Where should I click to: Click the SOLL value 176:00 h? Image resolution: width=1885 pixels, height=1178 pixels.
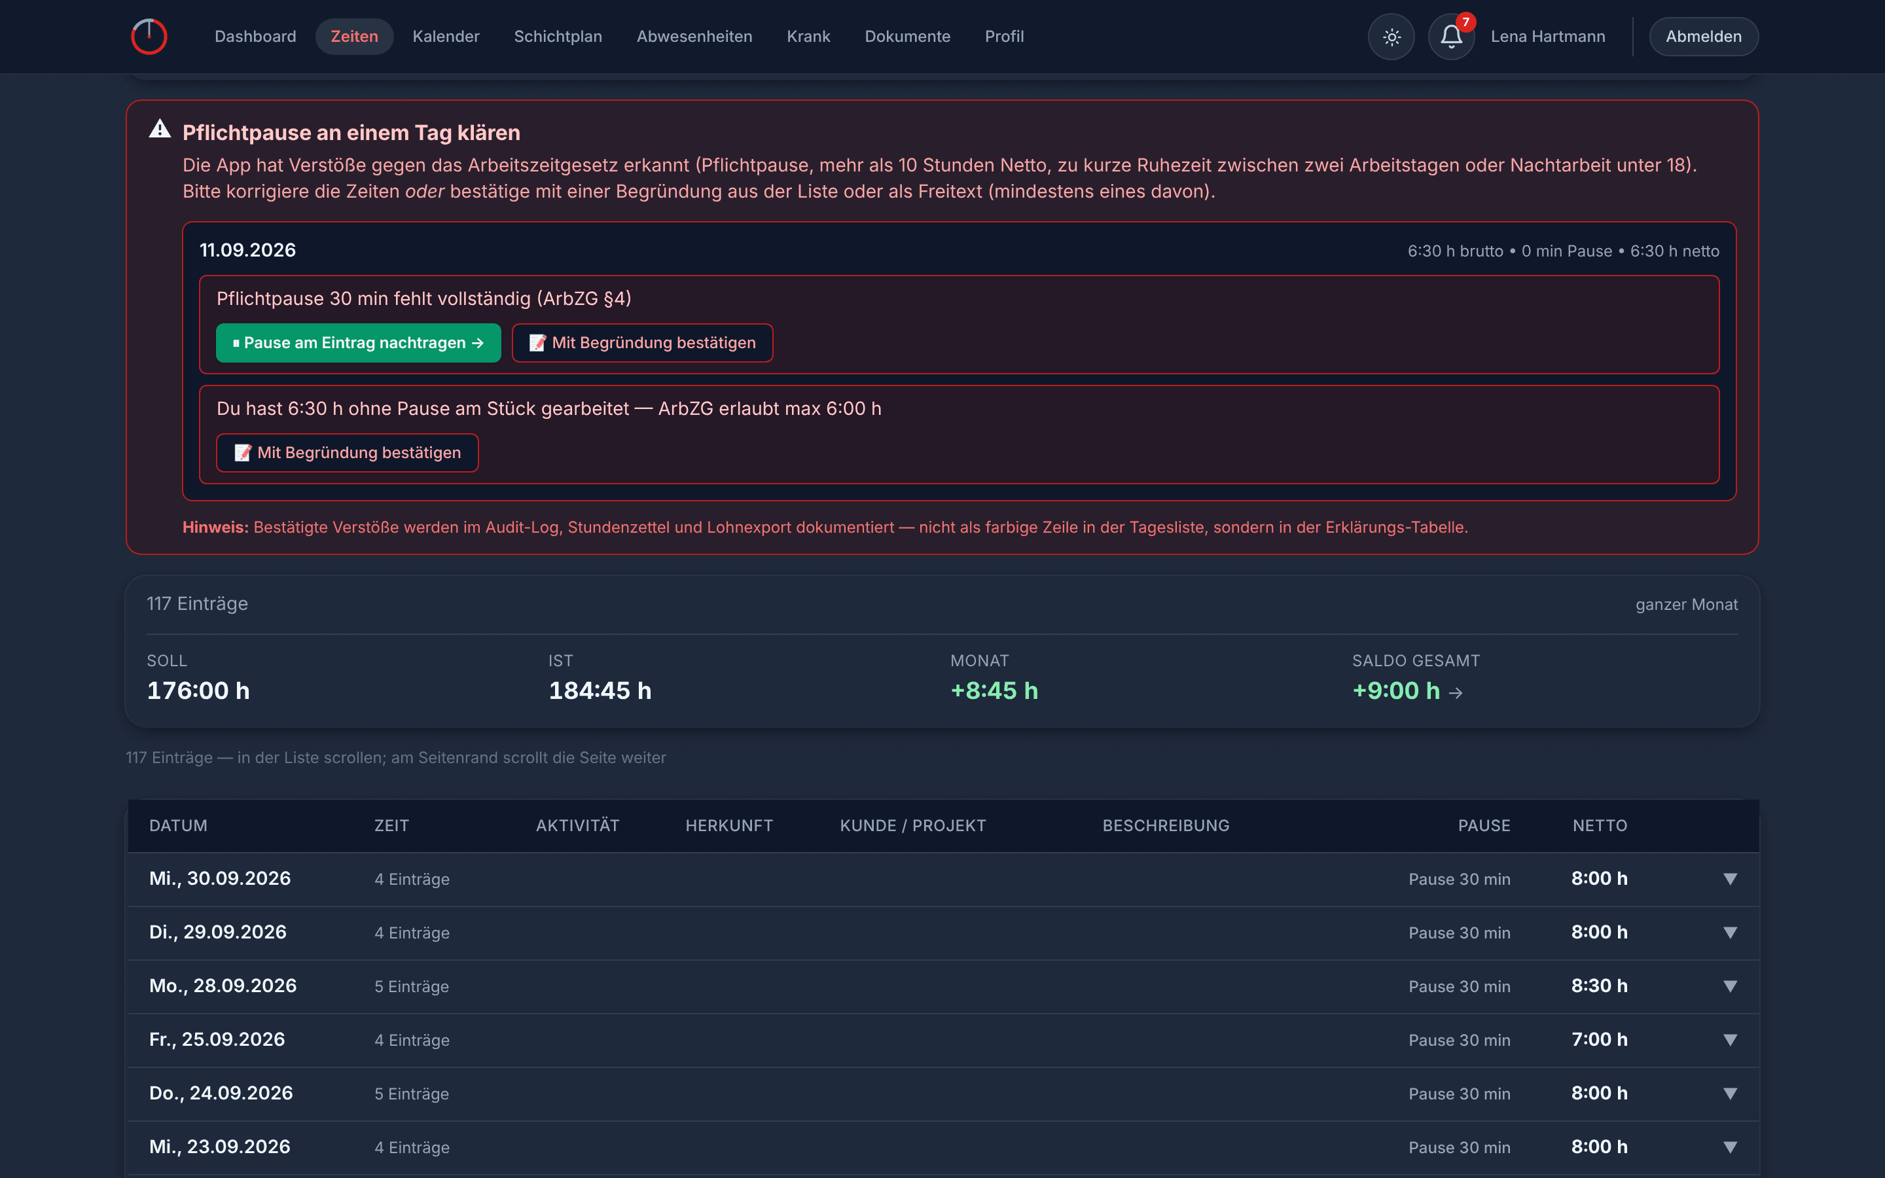[x=198, y=691]
